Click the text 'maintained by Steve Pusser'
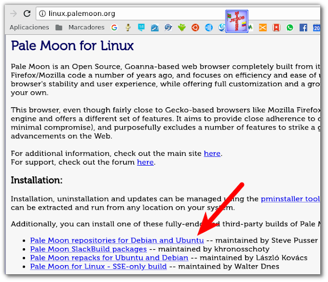 point(266,240)
